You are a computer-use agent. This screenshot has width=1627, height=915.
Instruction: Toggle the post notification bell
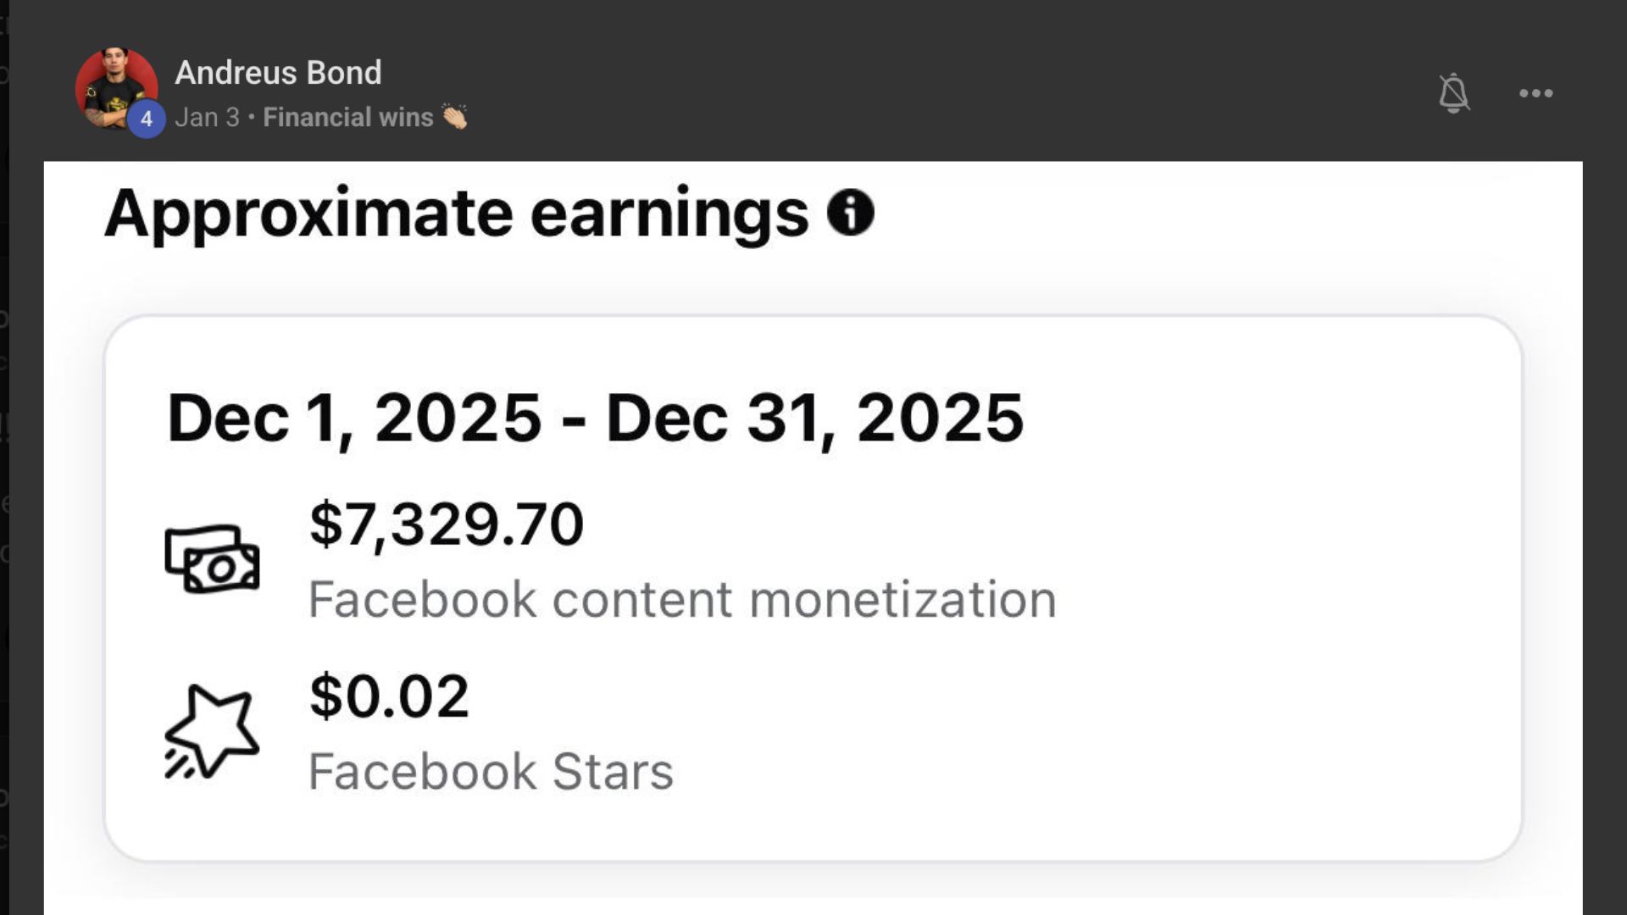(1453, 93)
